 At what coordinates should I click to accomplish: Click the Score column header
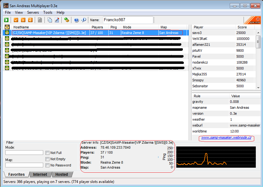[246, 27]
